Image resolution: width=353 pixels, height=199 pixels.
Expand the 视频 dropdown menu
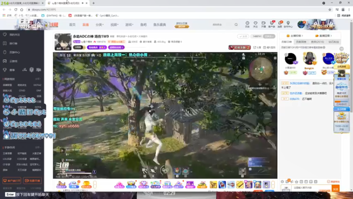[x=114, y=25]
